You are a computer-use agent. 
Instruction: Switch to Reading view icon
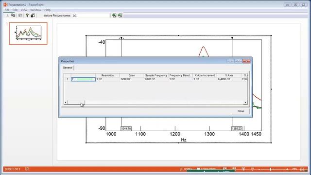click(x=243, y=169)
